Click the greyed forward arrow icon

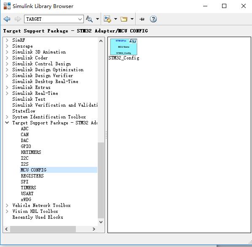click(18, 19)
